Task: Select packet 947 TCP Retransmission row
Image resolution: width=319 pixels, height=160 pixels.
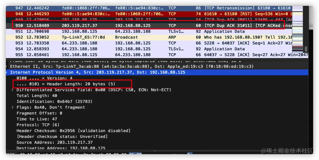Action: [149, 8]
